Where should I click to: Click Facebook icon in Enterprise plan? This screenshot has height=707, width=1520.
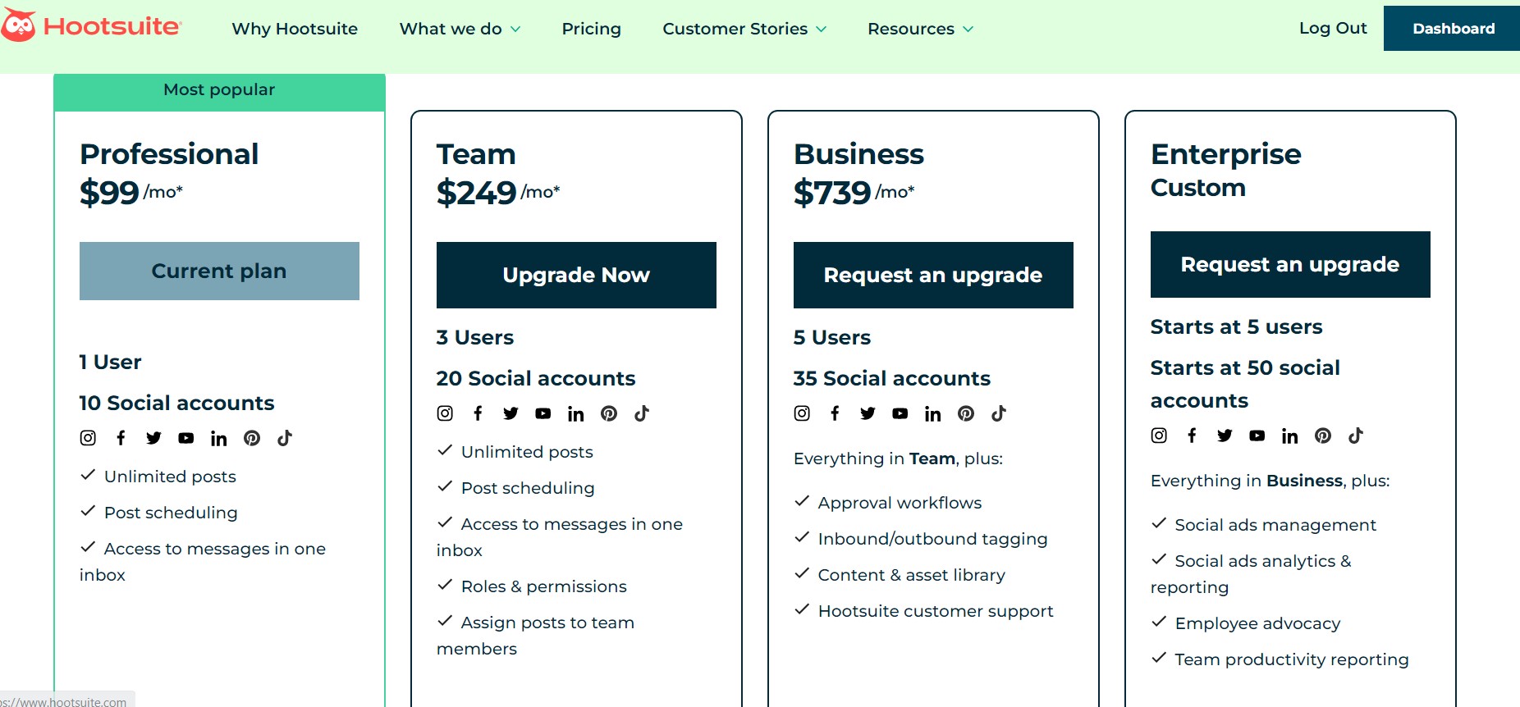(1192, 436)
